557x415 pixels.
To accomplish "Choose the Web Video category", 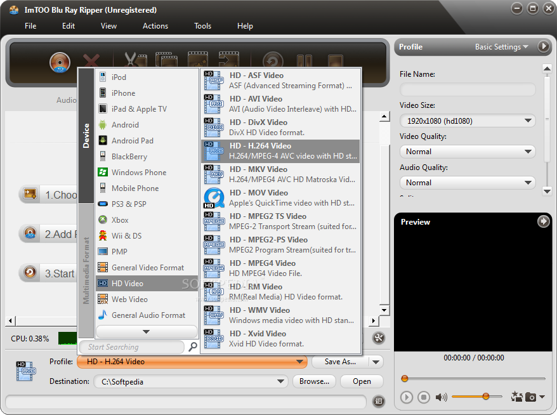I will 147,299.
